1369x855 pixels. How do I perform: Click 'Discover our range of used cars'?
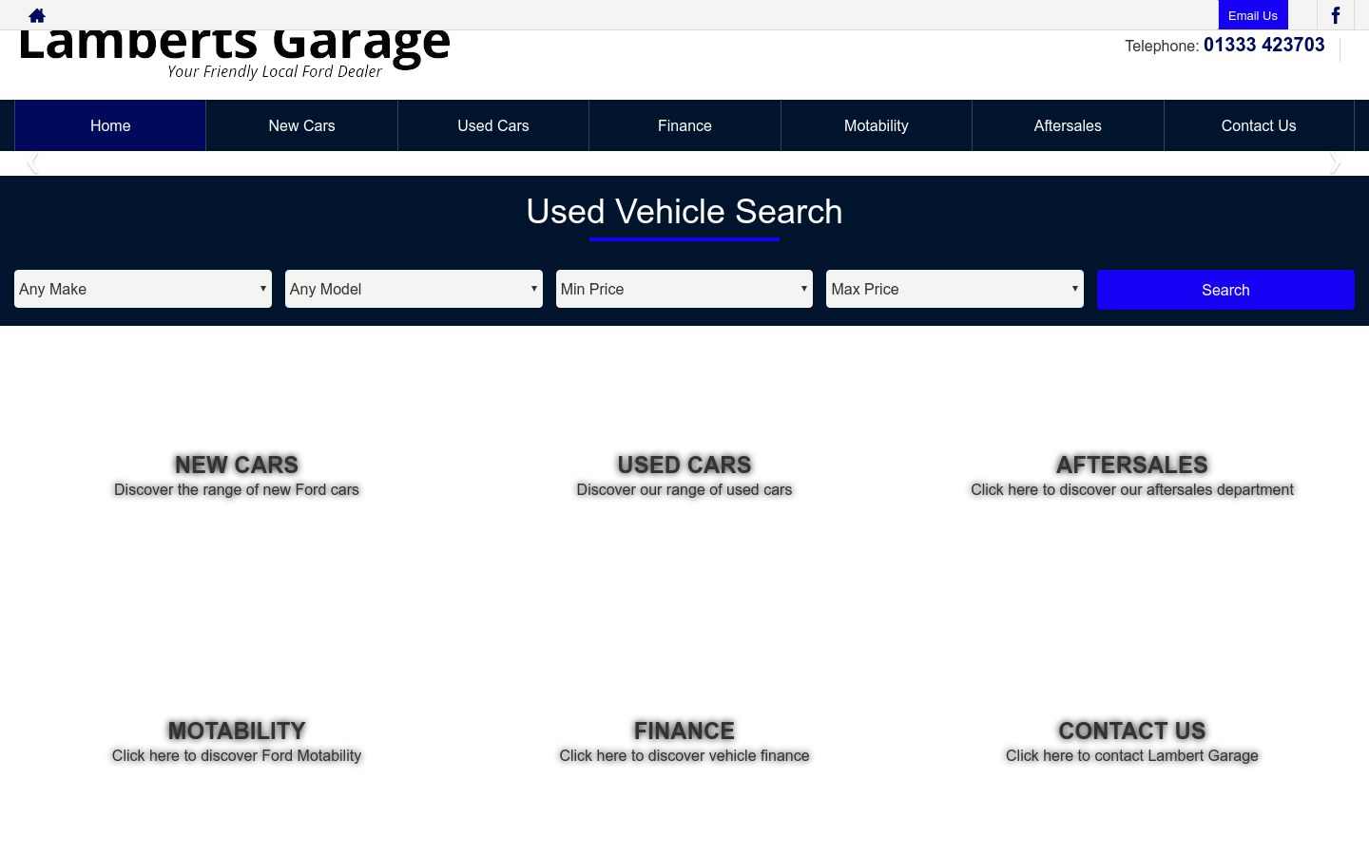coord(684,489)
